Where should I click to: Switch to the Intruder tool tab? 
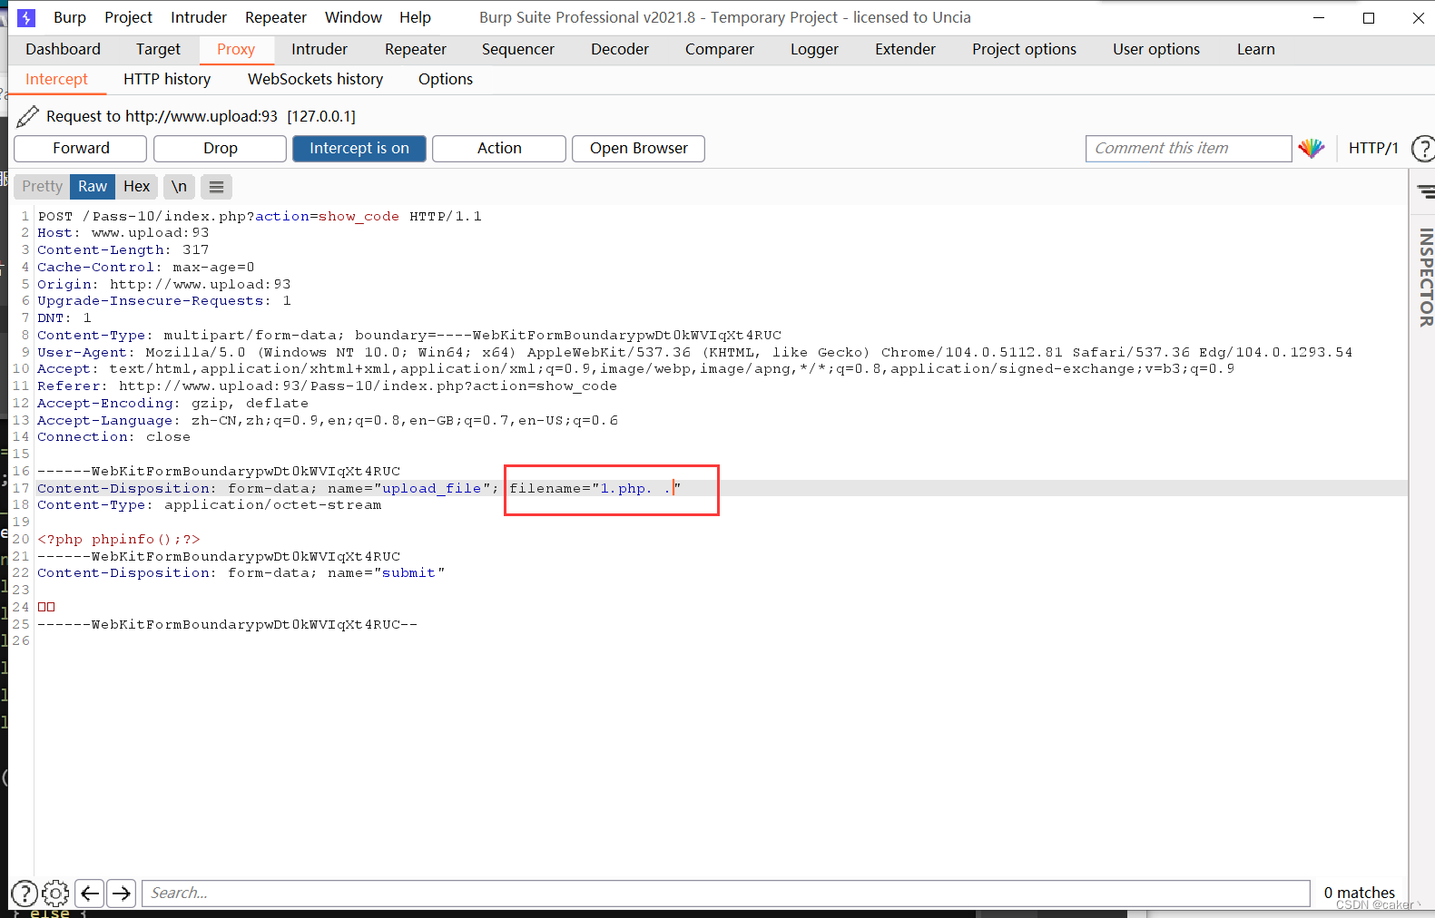pos(319,49)
